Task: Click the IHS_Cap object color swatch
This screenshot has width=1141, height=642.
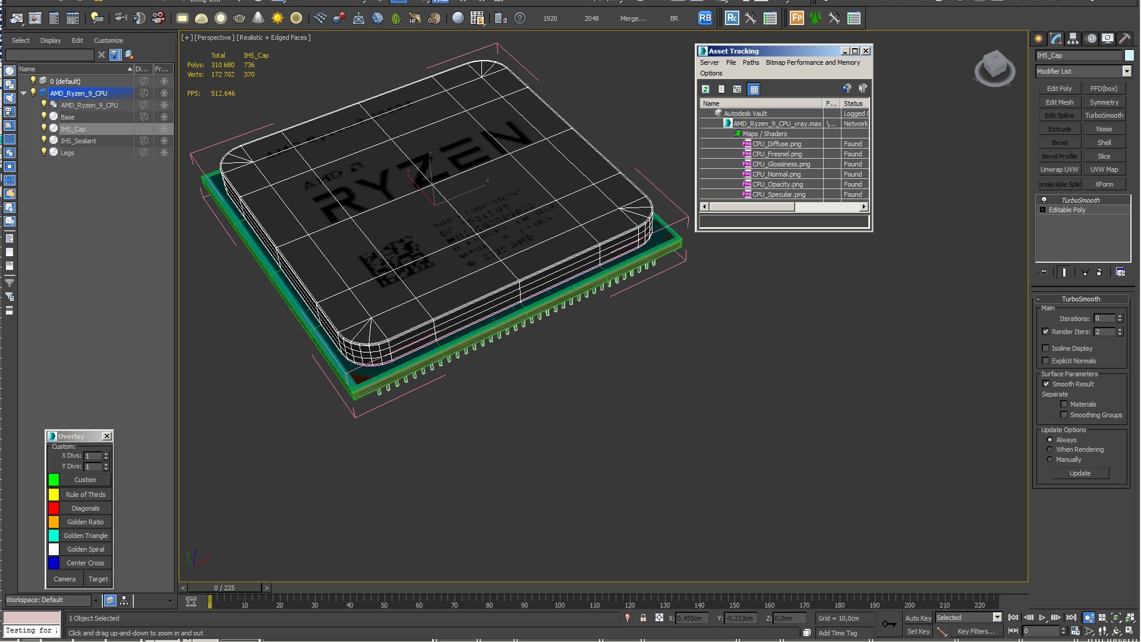Action: coord(1129,55)
